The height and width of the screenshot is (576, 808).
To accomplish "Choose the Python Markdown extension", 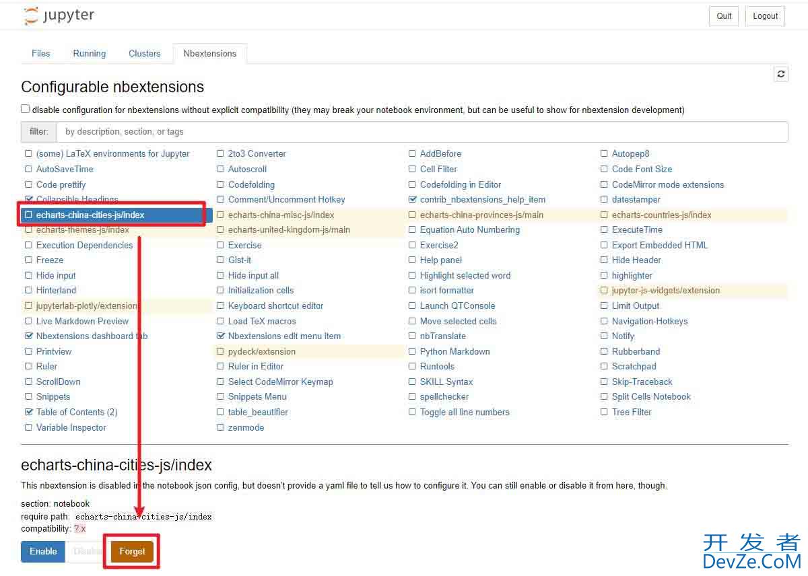I will [x=455, y=351].
